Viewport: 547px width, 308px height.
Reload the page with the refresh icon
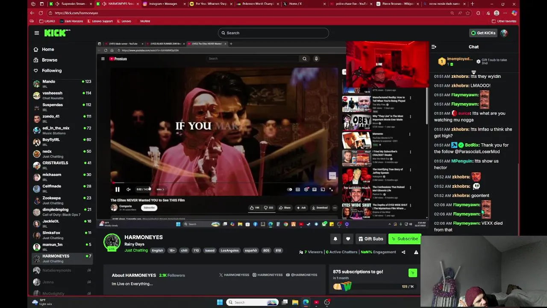[x=41, y=13]
